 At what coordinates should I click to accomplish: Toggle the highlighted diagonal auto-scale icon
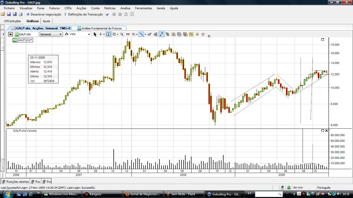click(162, 34)
